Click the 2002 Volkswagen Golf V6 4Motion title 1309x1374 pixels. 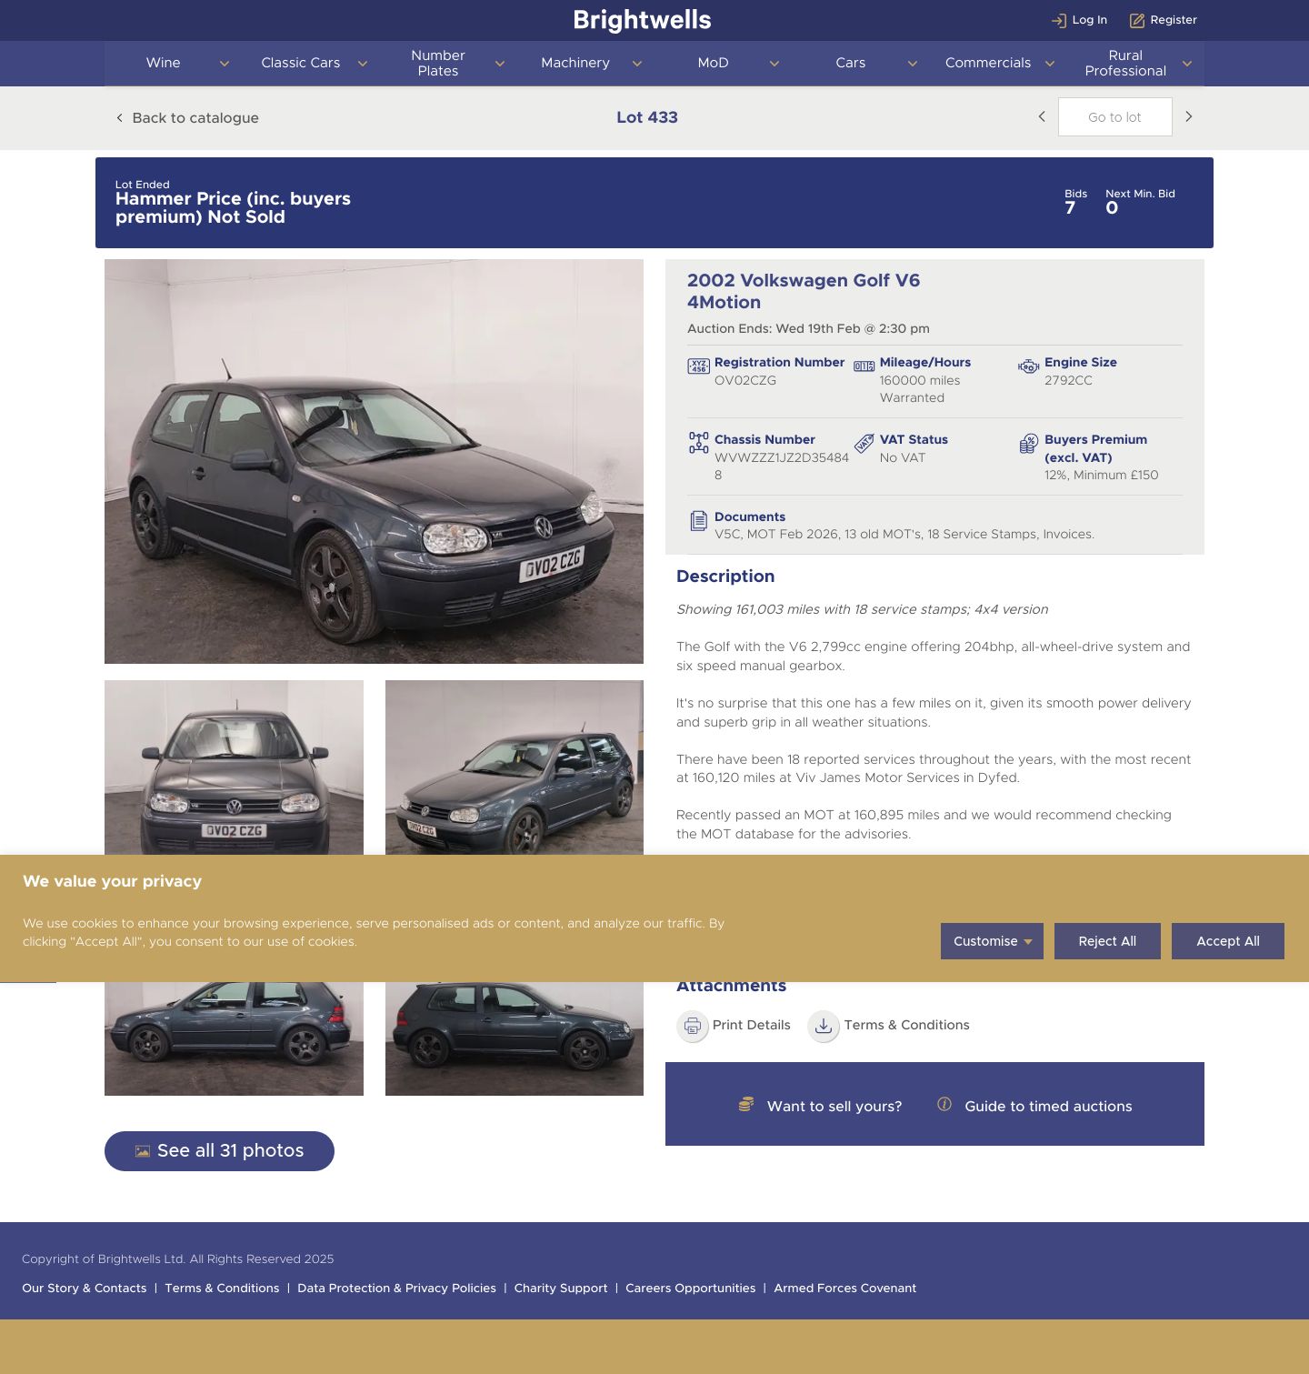pos(804,291)
